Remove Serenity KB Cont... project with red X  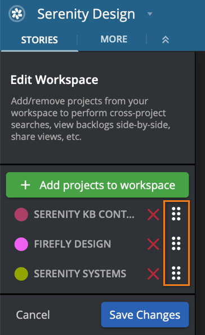pyautogui.click(x=153, y=214)
